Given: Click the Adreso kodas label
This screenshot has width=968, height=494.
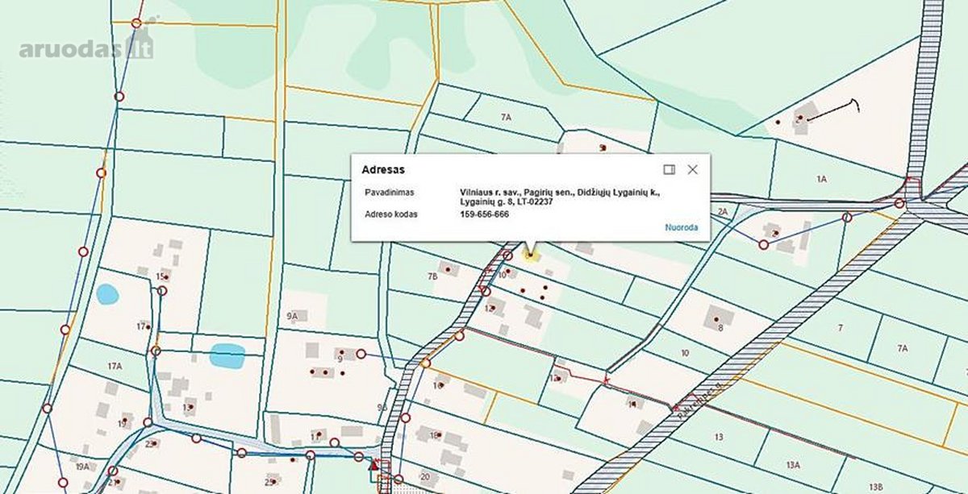Looking at the screenshot, I should coord(391,214).
